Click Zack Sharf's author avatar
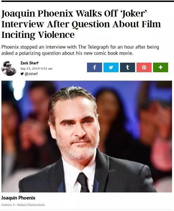This screenshot has width=174, height=211. coord(9,68)
